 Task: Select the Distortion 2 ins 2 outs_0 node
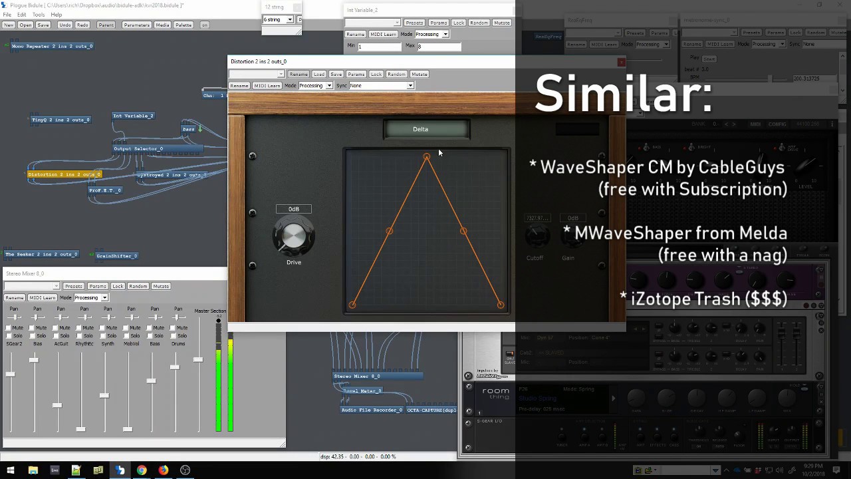pyautogui.click(x=64, y=174)
